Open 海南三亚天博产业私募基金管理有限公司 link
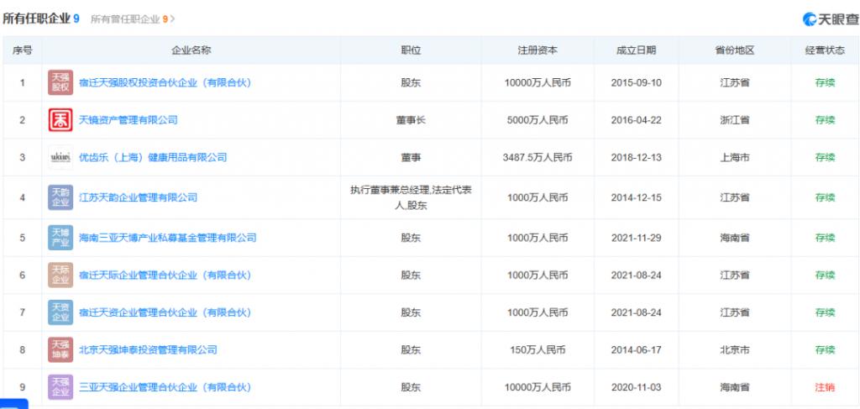The height and width of the screenshot is (409, 860). [167, 238]
